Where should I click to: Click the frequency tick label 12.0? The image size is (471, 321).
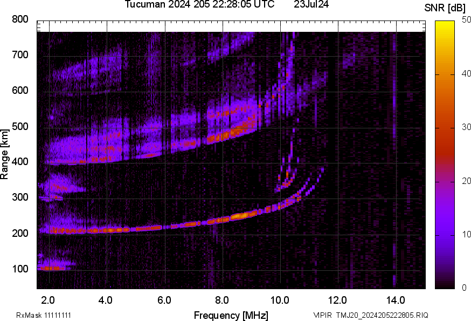pyautogui.click(x=338, y=300)
